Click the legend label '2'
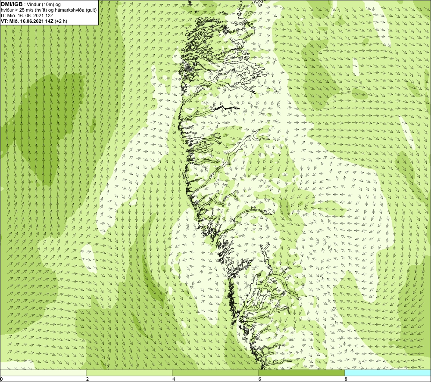The width and height of the screenshot is (431, 382). coord(87,379)
